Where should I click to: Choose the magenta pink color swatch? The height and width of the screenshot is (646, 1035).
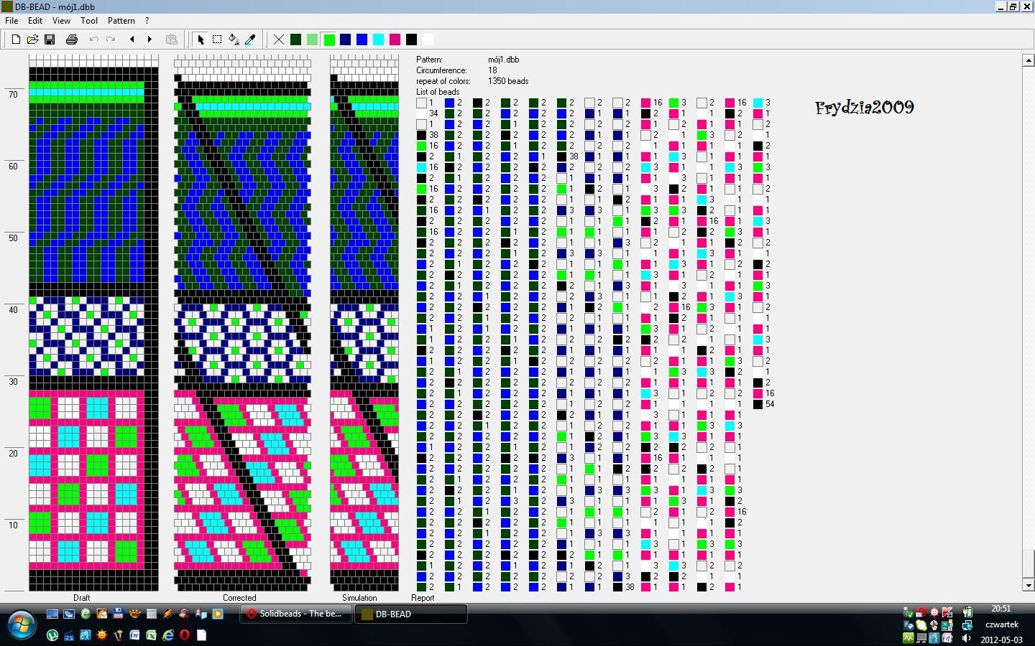[395, 39]
